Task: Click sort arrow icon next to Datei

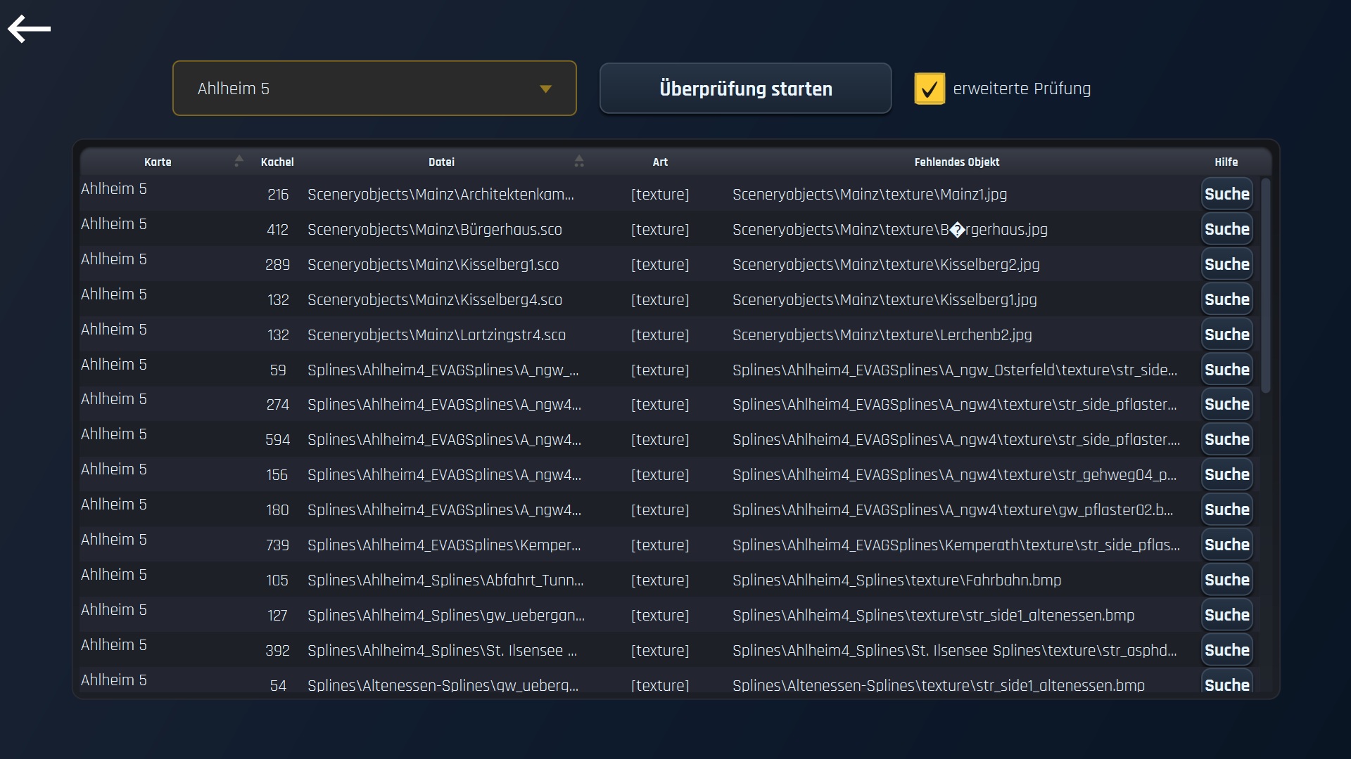Action: click(578, 161)
